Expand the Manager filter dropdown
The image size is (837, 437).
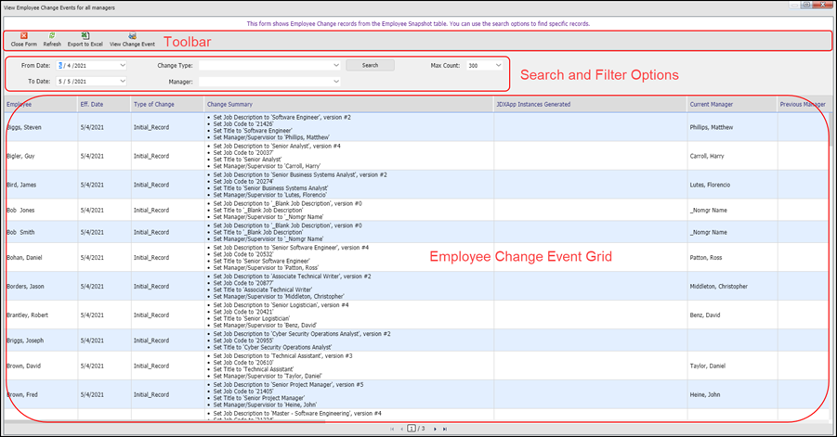point(335,82)
